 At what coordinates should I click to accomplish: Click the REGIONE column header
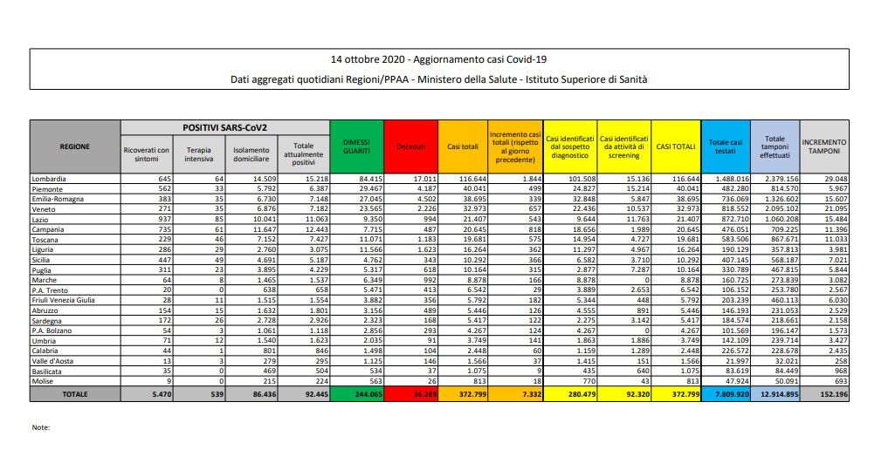[x=75, y=146]
